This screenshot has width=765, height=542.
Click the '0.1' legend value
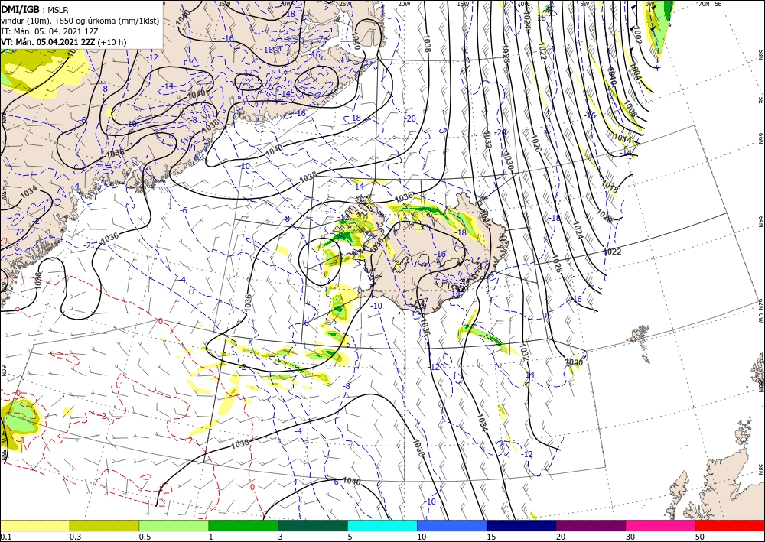point(5,537)
